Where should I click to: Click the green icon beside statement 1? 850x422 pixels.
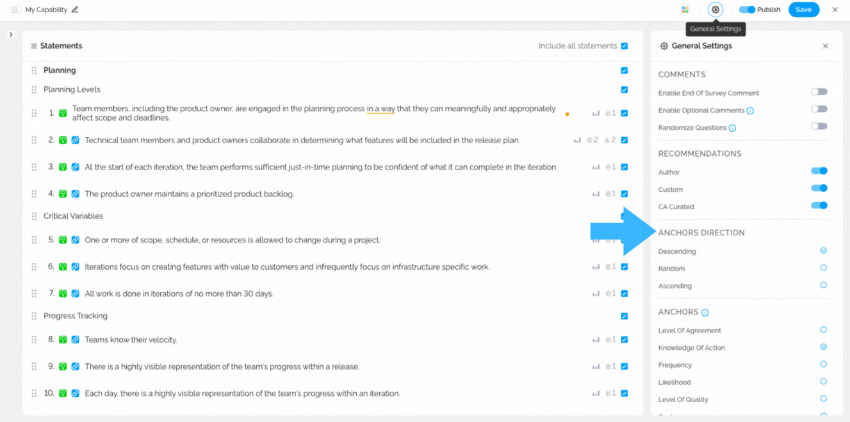[63, 113]
